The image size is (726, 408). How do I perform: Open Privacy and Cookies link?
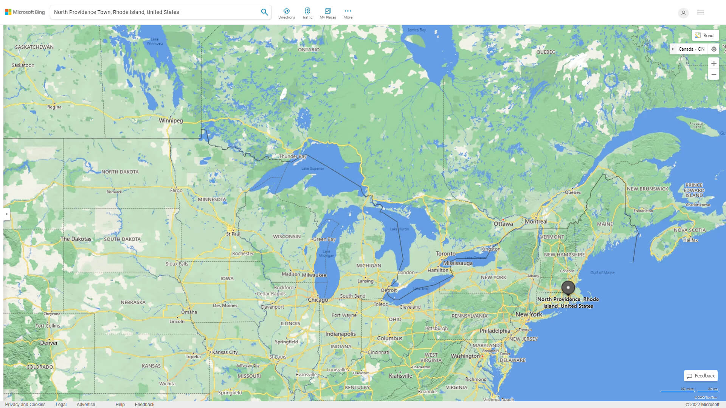[x=25, y=404]
